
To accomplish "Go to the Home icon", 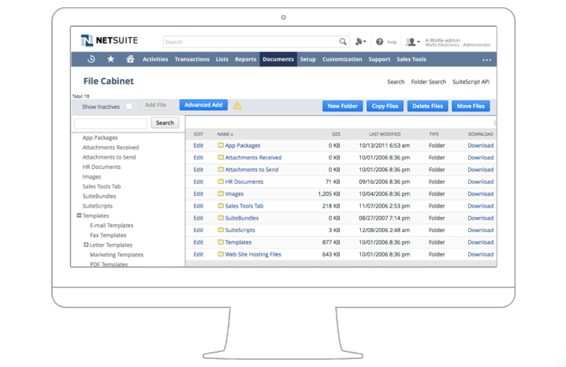I will [130, 59].
